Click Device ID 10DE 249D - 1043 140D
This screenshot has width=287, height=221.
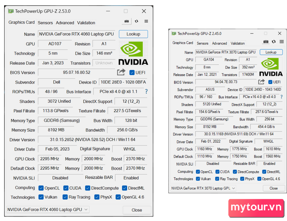coord(263,90)
